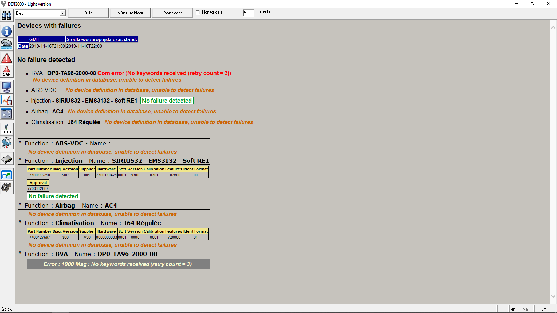557x313 pixels.
Task: Click the 'Devices with failures' heading
Action: click(49, 26)
